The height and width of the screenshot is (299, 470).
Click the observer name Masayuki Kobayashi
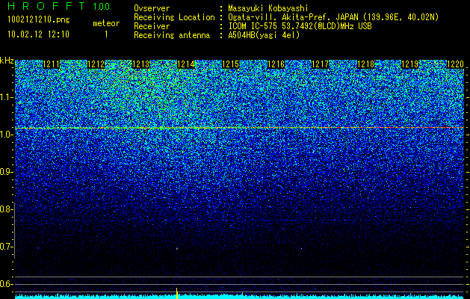point(268,9)
